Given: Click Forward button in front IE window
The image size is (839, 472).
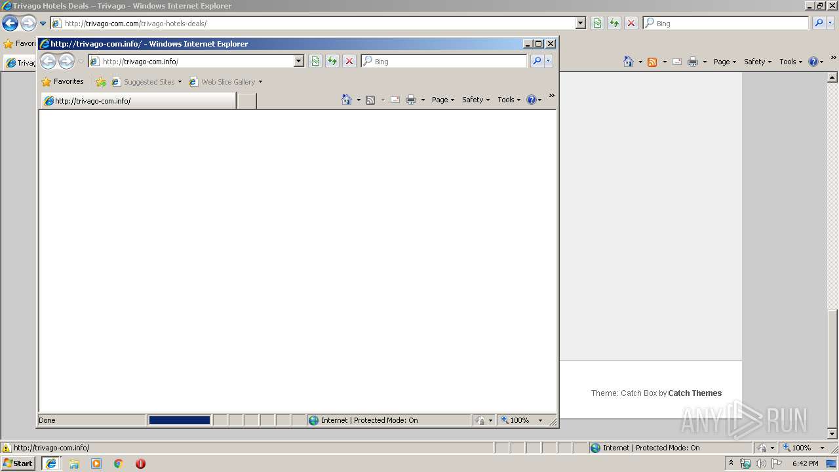Looking at the screenshot, I should [x=66, y=62].
